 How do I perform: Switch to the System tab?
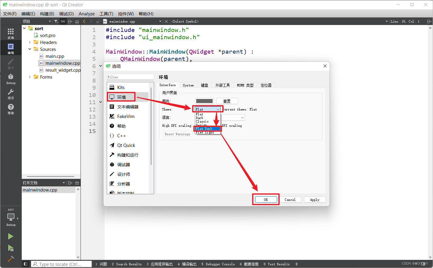[x=188, y=85]
